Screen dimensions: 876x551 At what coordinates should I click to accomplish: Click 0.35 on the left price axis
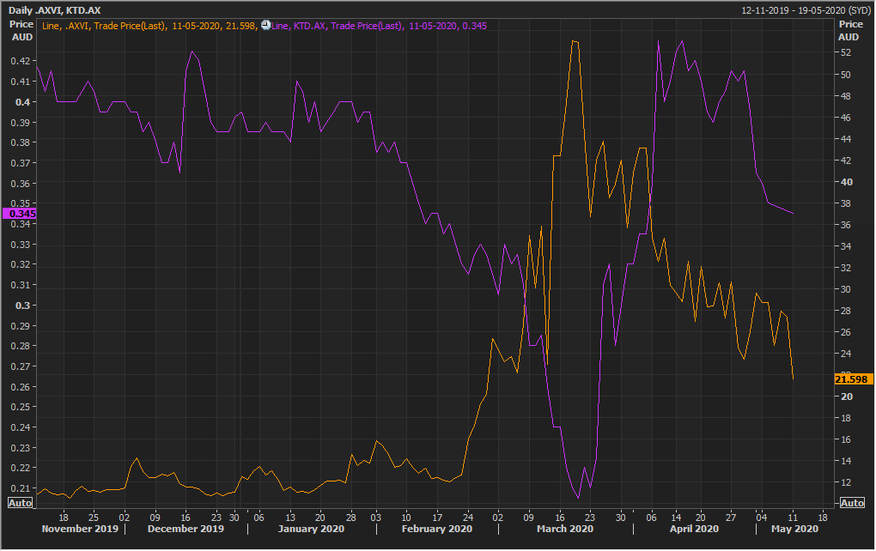[x=20, y=203]
